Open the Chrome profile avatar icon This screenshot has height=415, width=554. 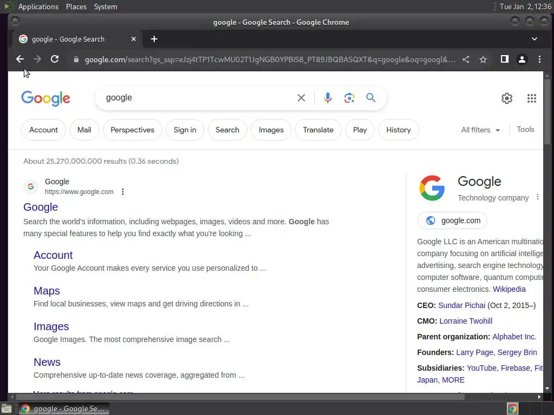(x=522, y=59)
